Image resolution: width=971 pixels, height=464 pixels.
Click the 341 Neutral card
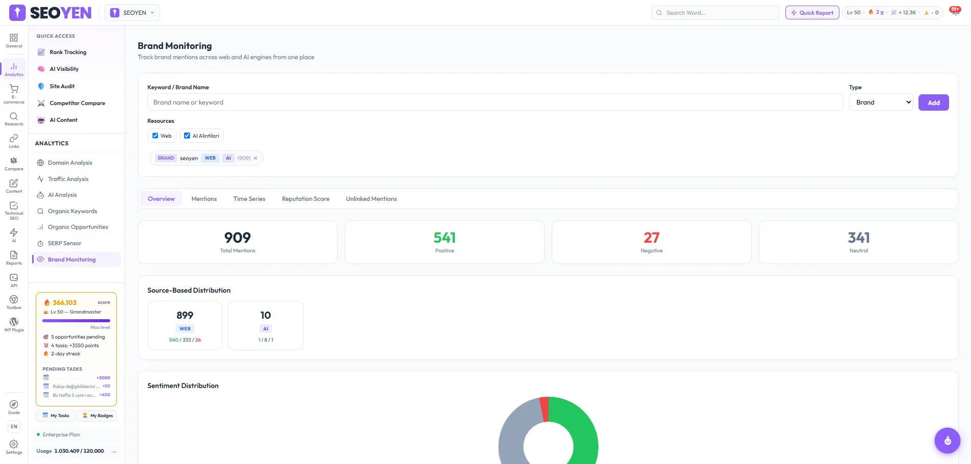click(859, 242)
